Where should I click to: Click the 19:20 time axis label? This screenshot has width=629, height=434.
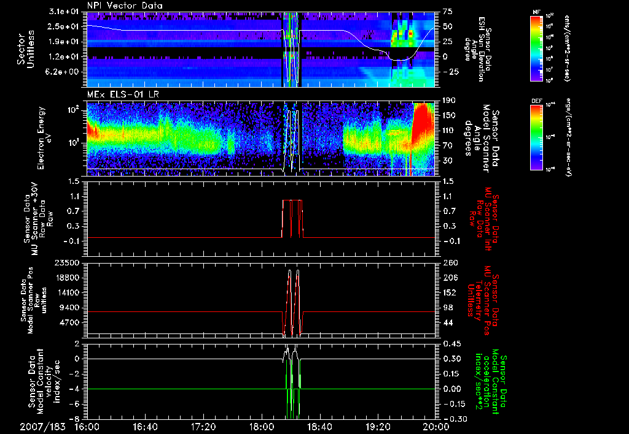point(378,427)
